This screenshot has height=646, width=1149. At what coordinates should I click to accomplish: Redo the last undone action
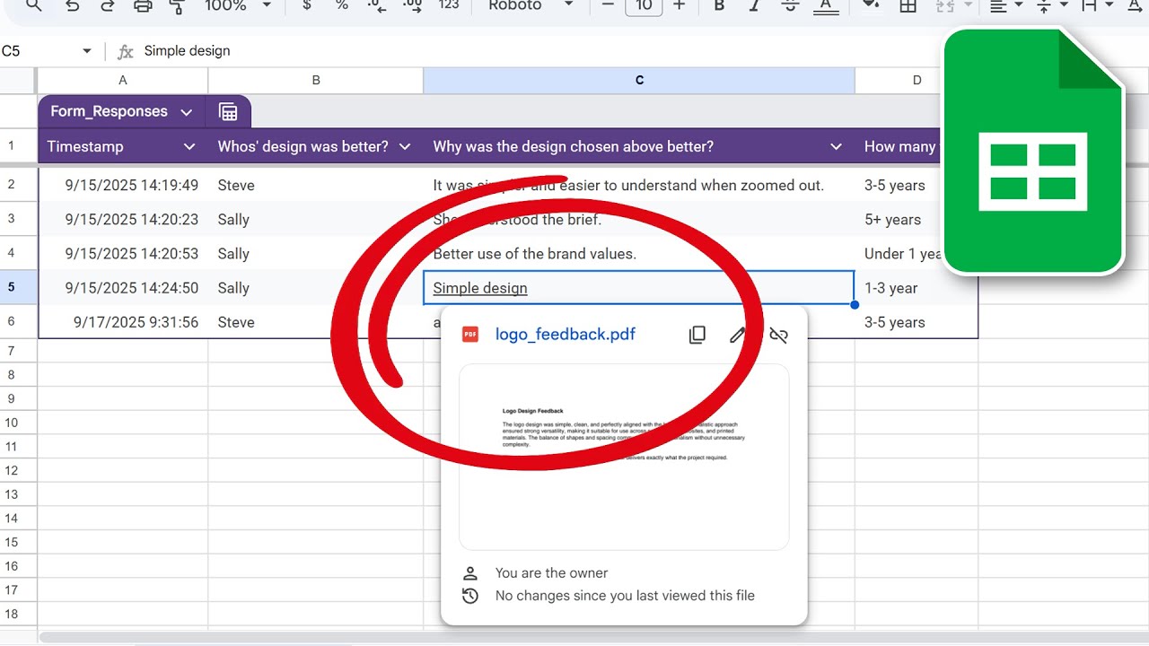[x=108, y=5]
